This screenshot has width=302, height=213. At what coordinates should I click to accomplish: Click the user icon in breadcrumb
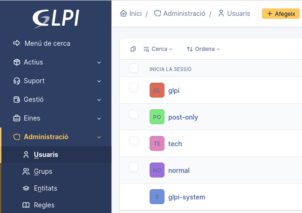click(x=221, y=14)
